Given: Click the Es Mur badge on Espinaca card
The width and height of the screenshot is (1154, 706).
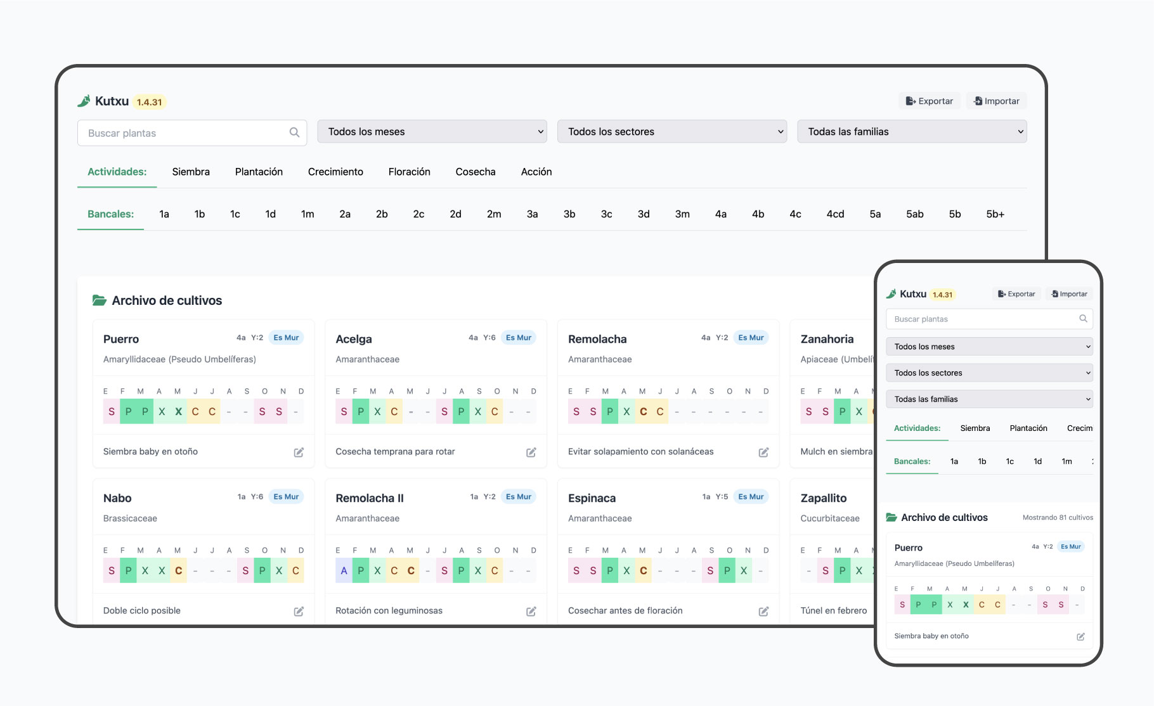Looking at the screenshot, I should (751, 497).
